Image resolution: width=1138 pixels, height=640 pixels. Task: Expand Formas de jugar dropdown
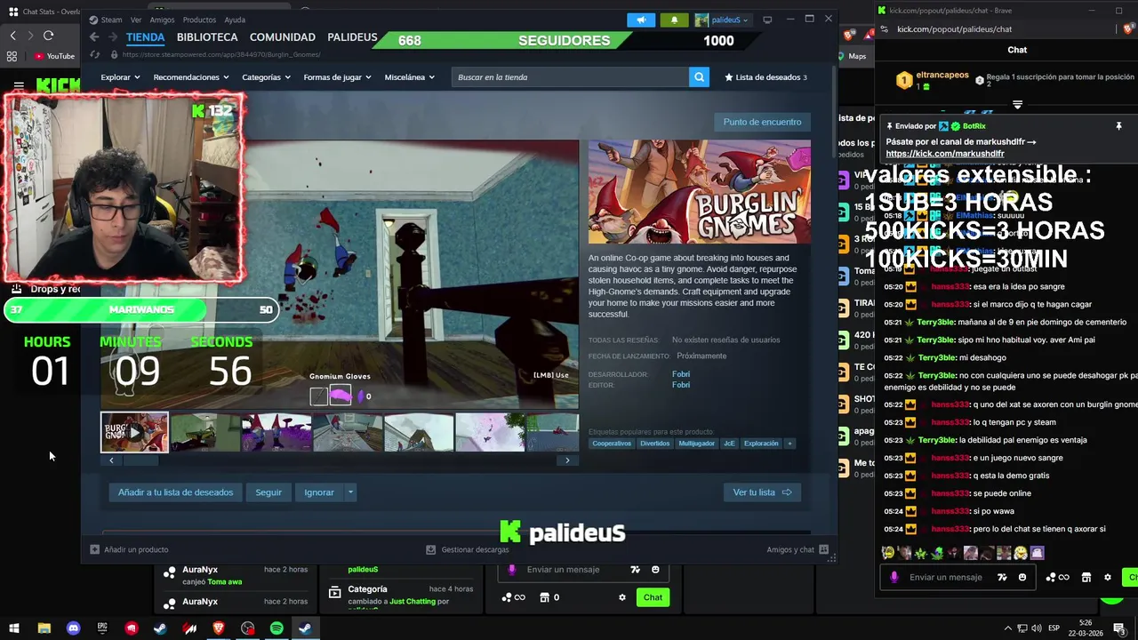coord(337,77)
